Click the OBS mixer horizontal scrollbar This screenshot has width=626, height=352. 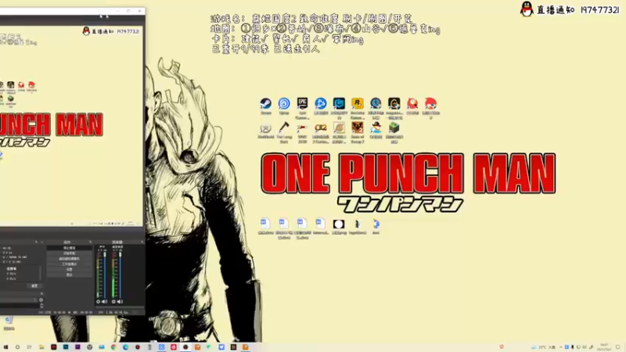119,307
